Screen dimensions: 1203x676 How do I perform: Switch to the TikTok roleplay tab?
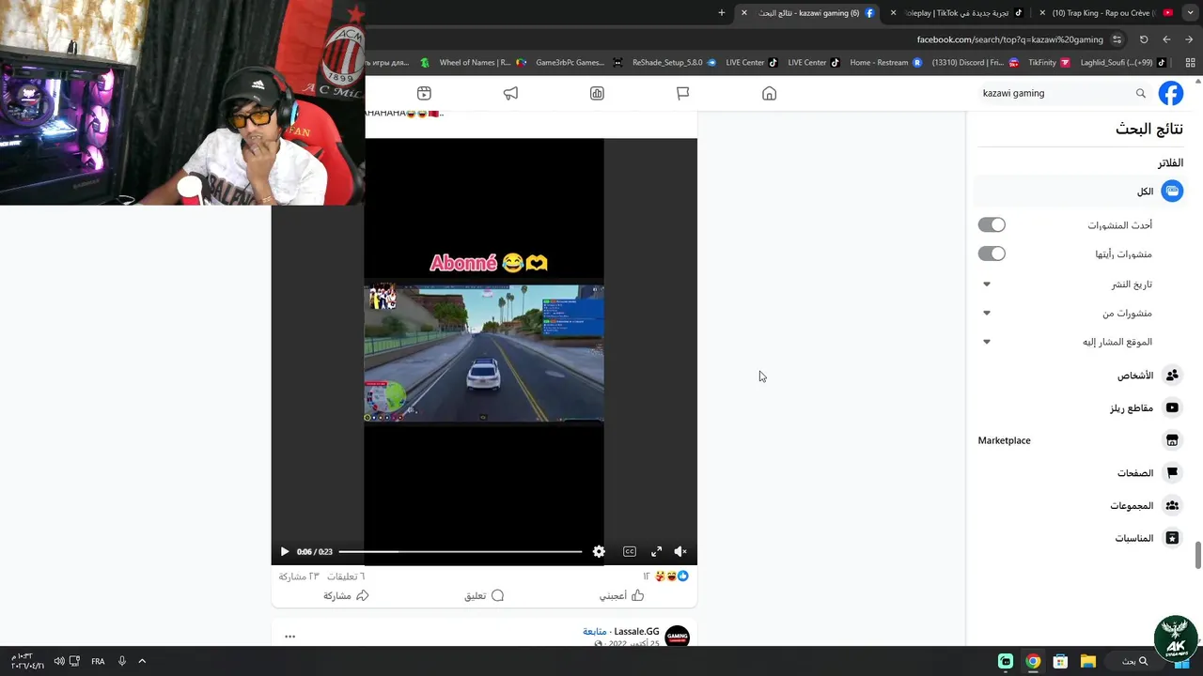[955, 13]
